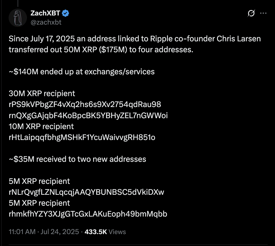Open the tweet's more options ellipsis

pyautogui.click(x=264, y=14)
